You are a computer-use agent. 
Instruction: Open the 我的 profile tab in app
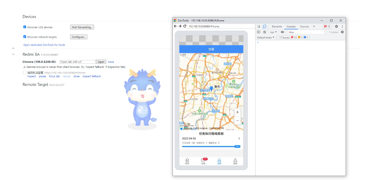[x=235, y=161]
